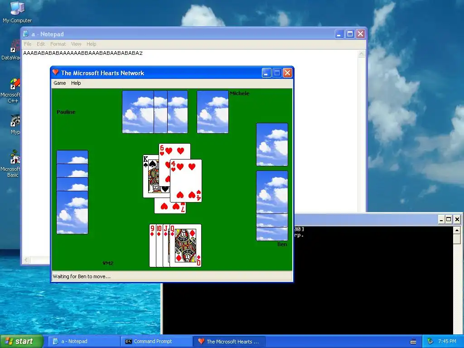Image resolution: width=464 pixels, height=348 pixels.
Task: Click the AAABABAB text line in Notepad
Action: pyautogui.click(x=83, y=53)
